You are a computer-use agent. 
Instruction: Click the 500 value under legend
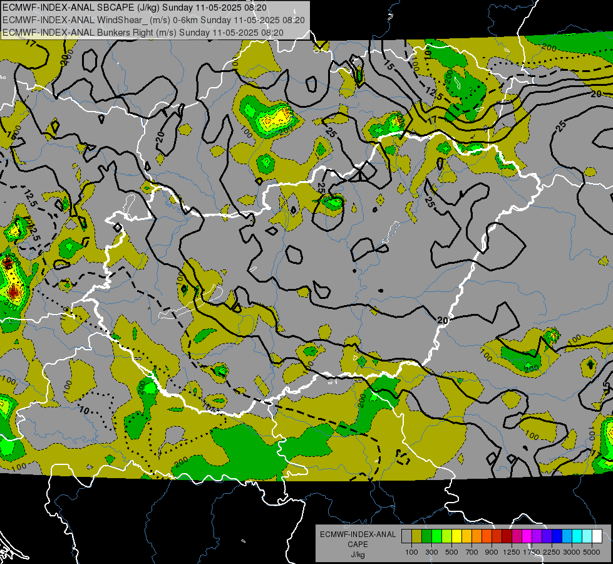[451, 552]
